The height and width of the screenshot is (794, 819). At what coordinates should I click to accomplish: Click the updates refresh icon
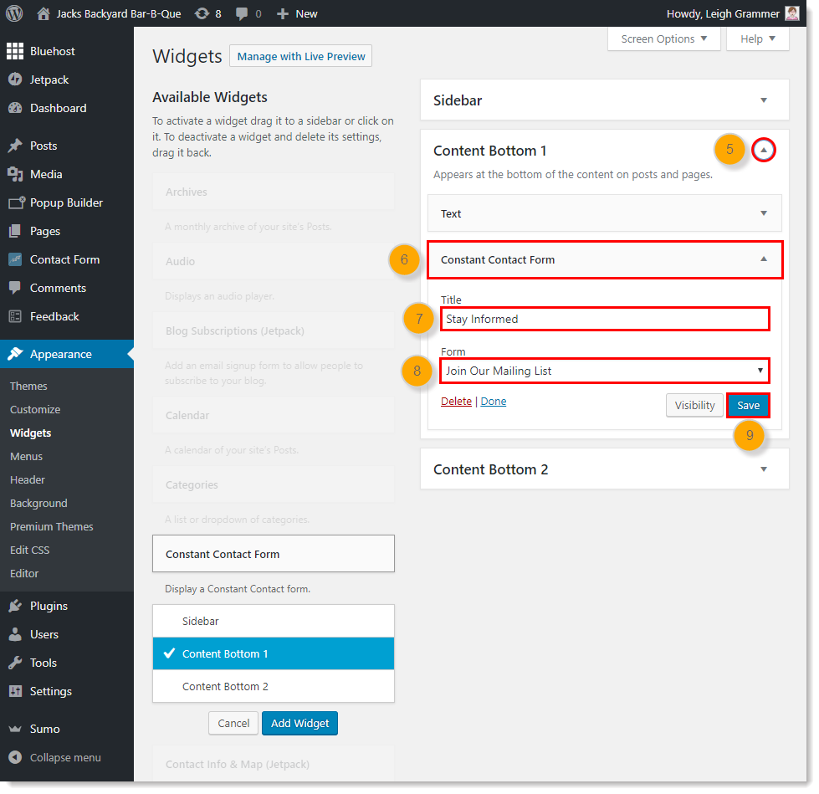[x=202, y=13]
